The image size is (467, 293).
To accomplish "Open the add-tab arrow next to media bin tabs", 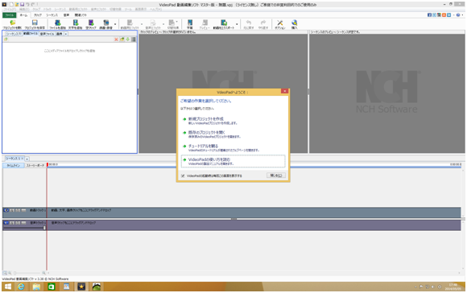I will (x=66, y=34).
